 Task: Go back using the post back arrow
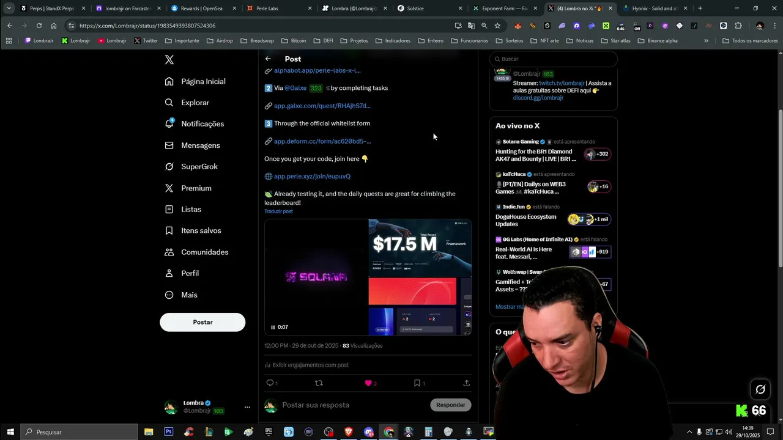(x=268, y=59)
